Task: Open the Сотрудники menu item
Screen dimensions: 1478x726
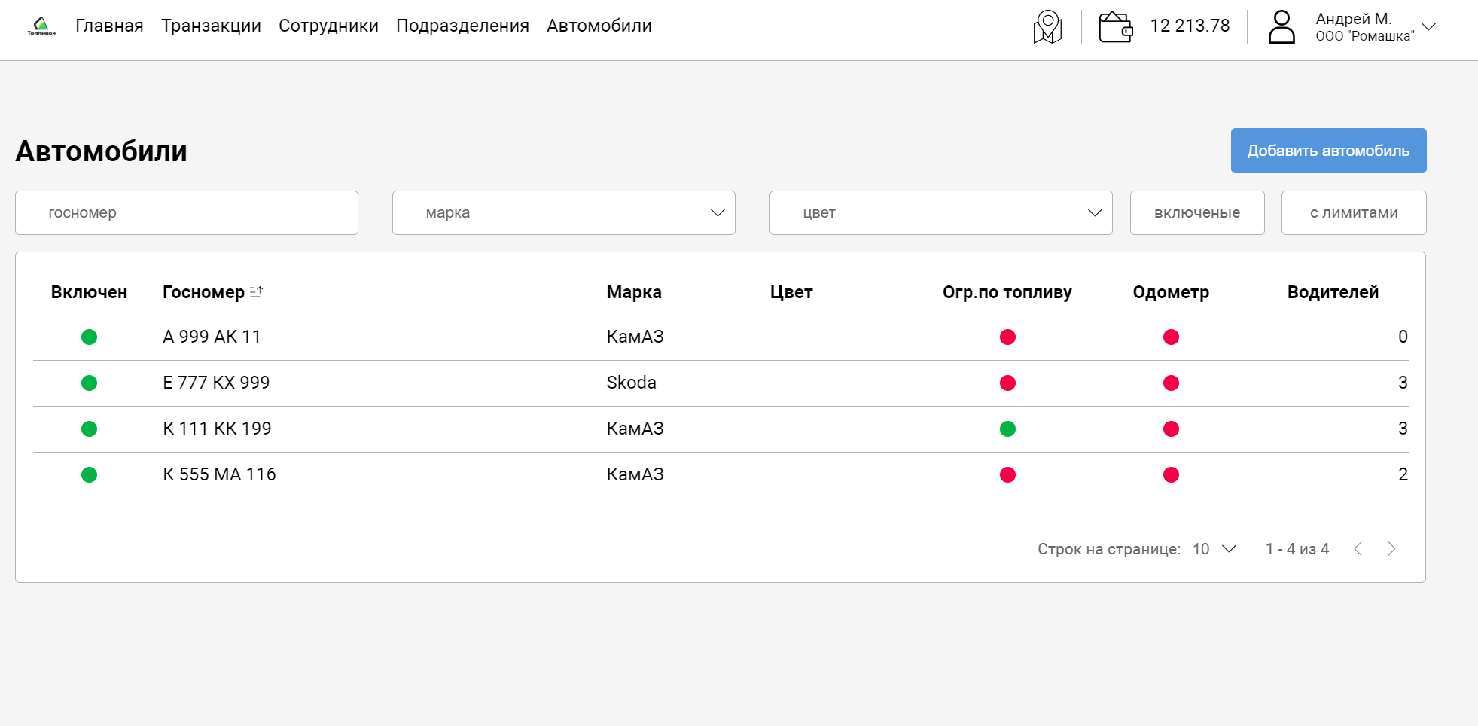Action: pos(328,26)
